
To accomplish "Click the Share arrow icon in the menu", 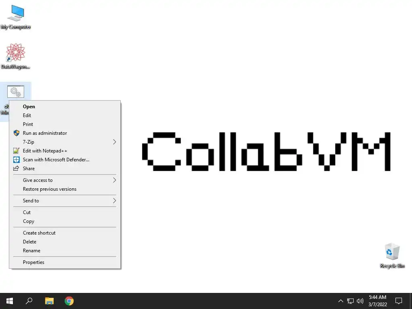I will 16,169.
